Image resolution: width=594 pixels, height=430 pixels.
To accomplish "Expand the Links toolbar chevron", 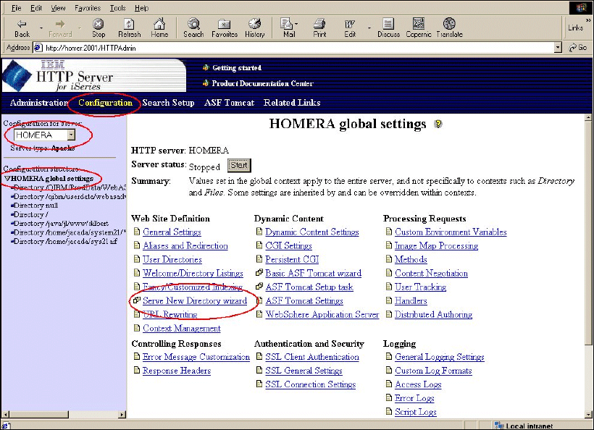I will point(588,20).
